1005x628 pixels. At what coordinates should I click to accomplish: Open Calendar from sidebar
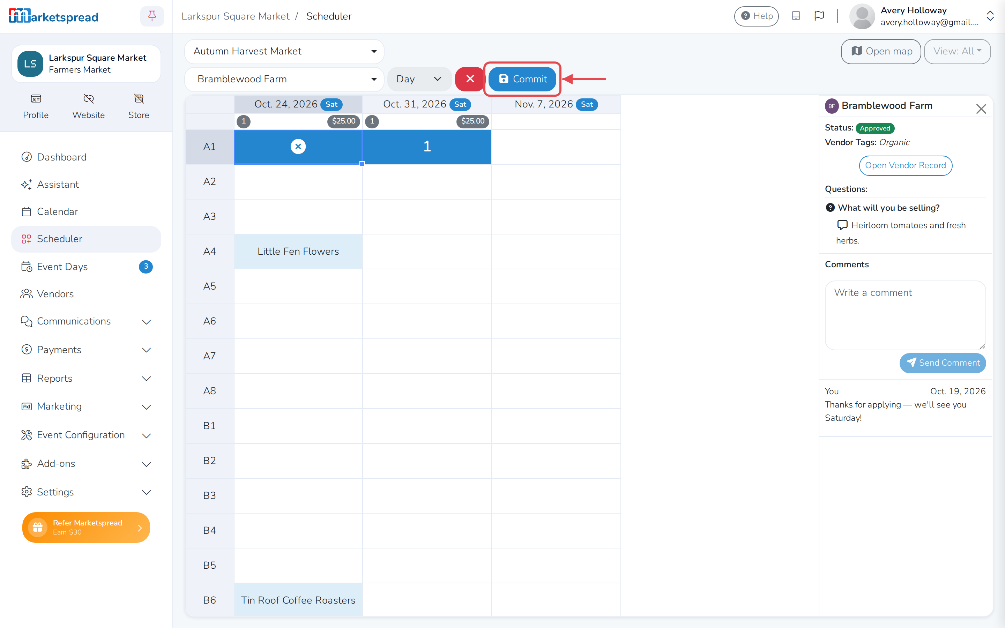tap(86, 211)
